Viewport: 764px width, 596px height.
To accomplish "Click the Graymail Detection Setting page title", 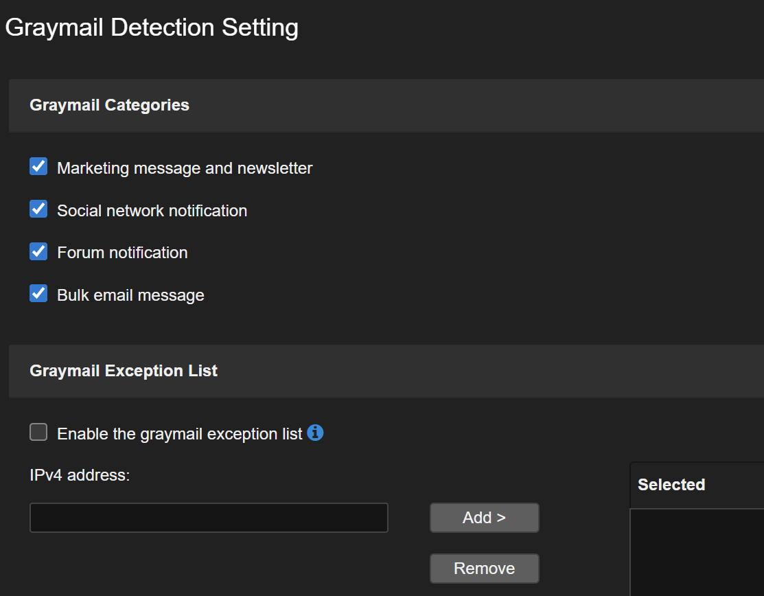I will (152, 27).
